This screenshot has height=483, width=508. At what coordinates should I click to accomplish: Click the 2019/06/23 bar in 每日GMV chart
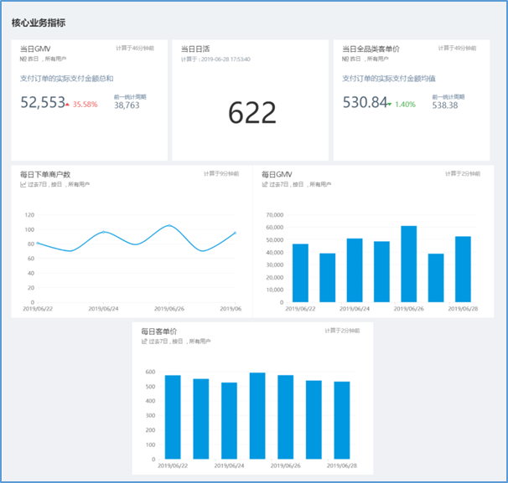click(x=328, y=278)
